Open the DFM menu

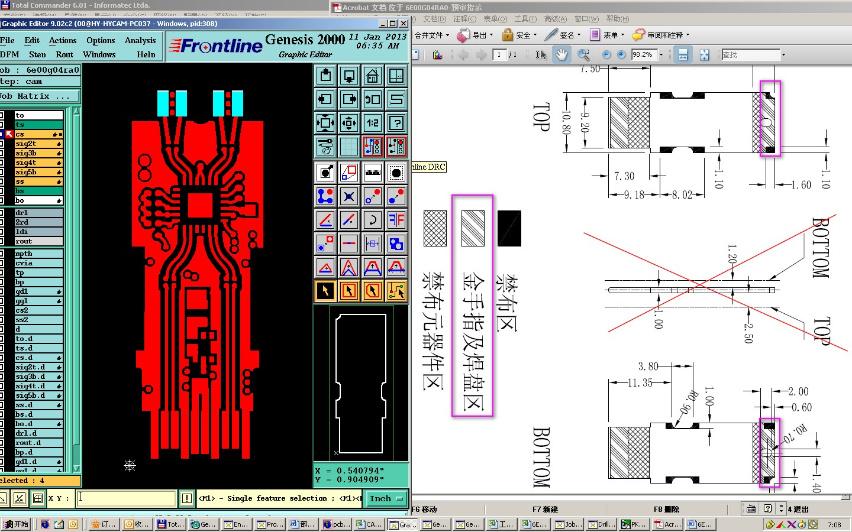pyautogui.click(x=10, y=54)
